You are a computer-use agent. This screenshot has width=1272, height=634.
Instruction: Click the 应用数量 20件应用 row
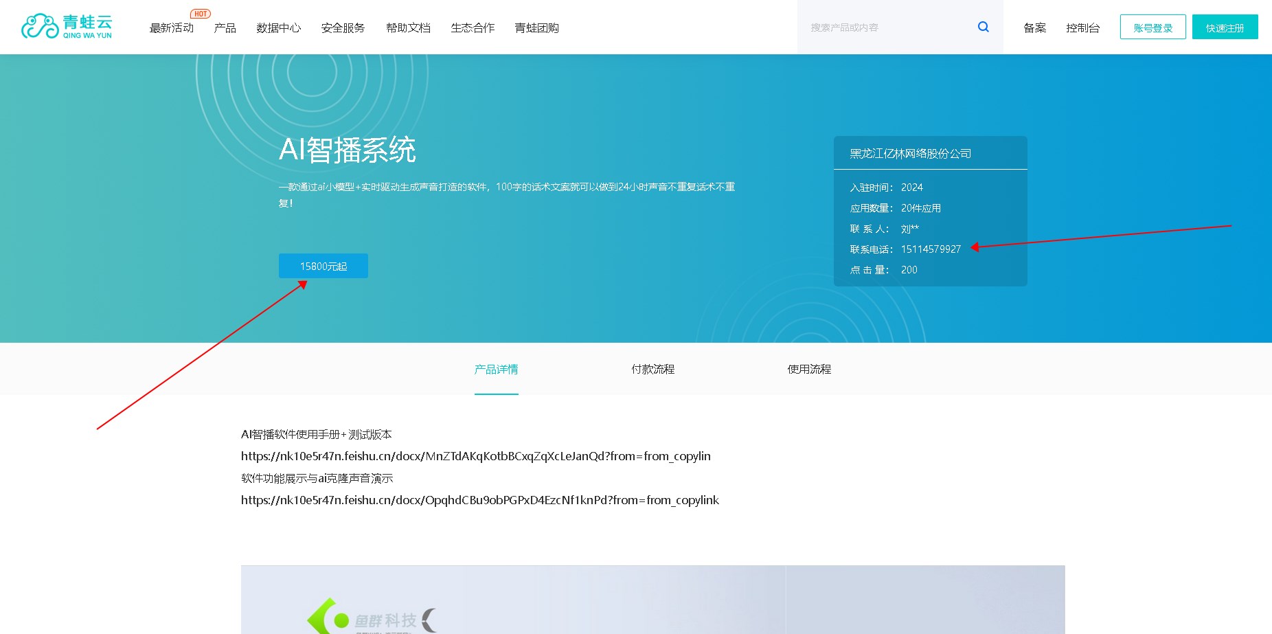pyautogui.click(x=895, y=208)
